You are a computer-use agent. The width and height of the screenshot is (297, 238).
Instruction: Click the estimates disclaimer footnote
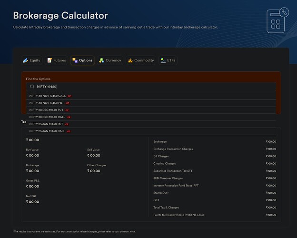[74, 231]
